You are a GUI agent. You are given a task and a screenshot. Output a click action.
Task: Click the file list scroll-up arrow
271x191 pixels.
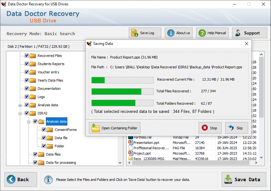pos(261,54)
